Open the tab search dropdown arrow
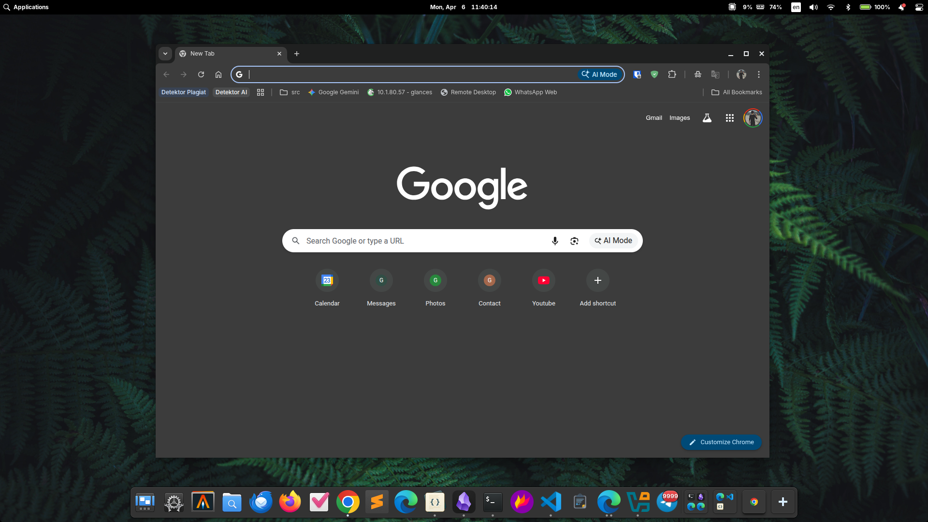This screenshot has width=928, height=522. click(x=165, y=54)
